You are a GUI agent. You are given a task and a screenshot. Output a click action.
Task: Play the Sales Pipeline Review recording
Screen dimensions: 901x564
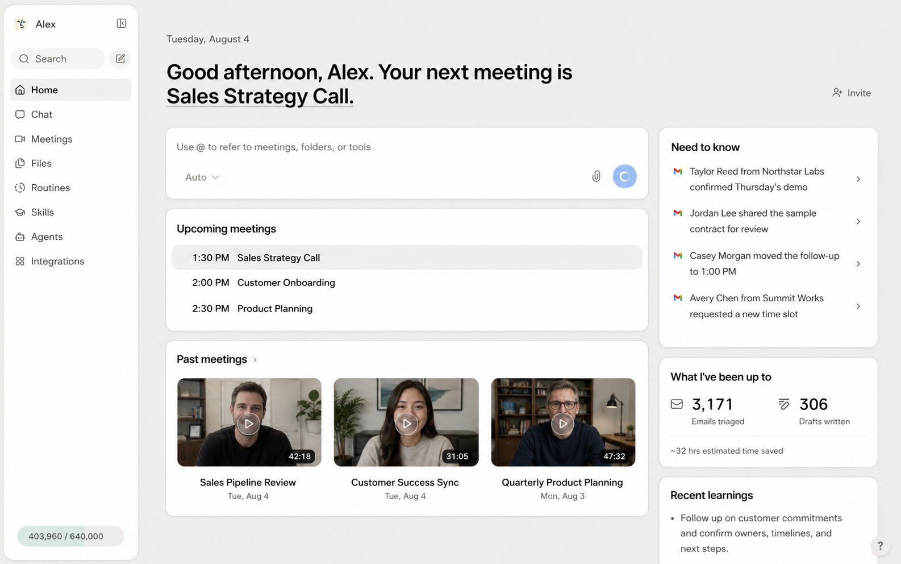click(x=249, y=424)
